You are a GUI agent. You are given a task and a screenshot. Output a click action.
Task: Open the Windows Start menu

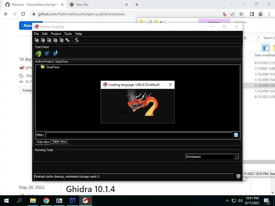(6, 201)
